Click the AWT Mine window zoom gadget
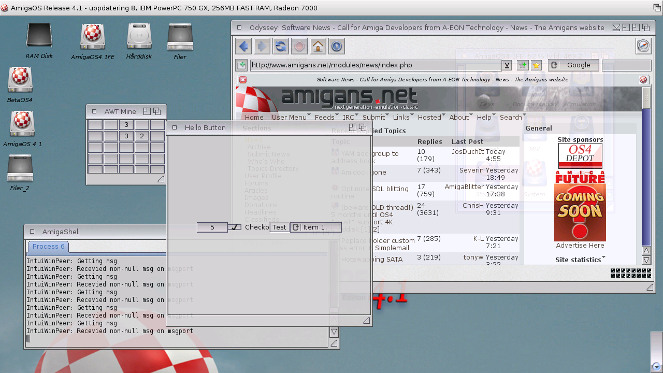Image resolution: width=663 pixels, height=373 pixels. pos(147,111)
